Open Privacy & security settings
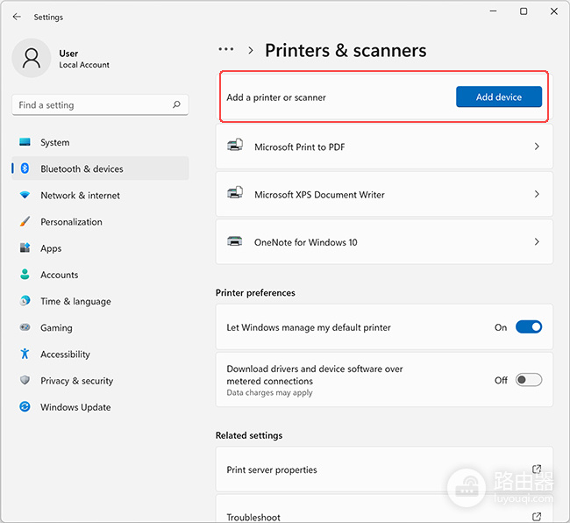 [x=100, y=381]
